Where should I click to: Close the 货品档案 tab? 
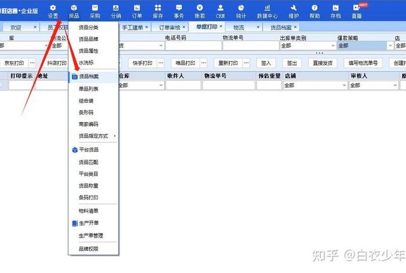(x=295, y=27)
